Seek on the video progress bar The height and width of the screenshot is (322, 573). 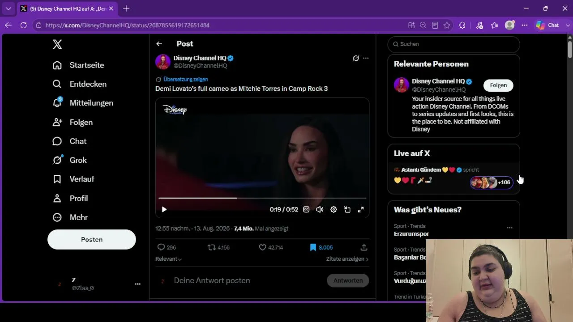[x=262, y=198]
